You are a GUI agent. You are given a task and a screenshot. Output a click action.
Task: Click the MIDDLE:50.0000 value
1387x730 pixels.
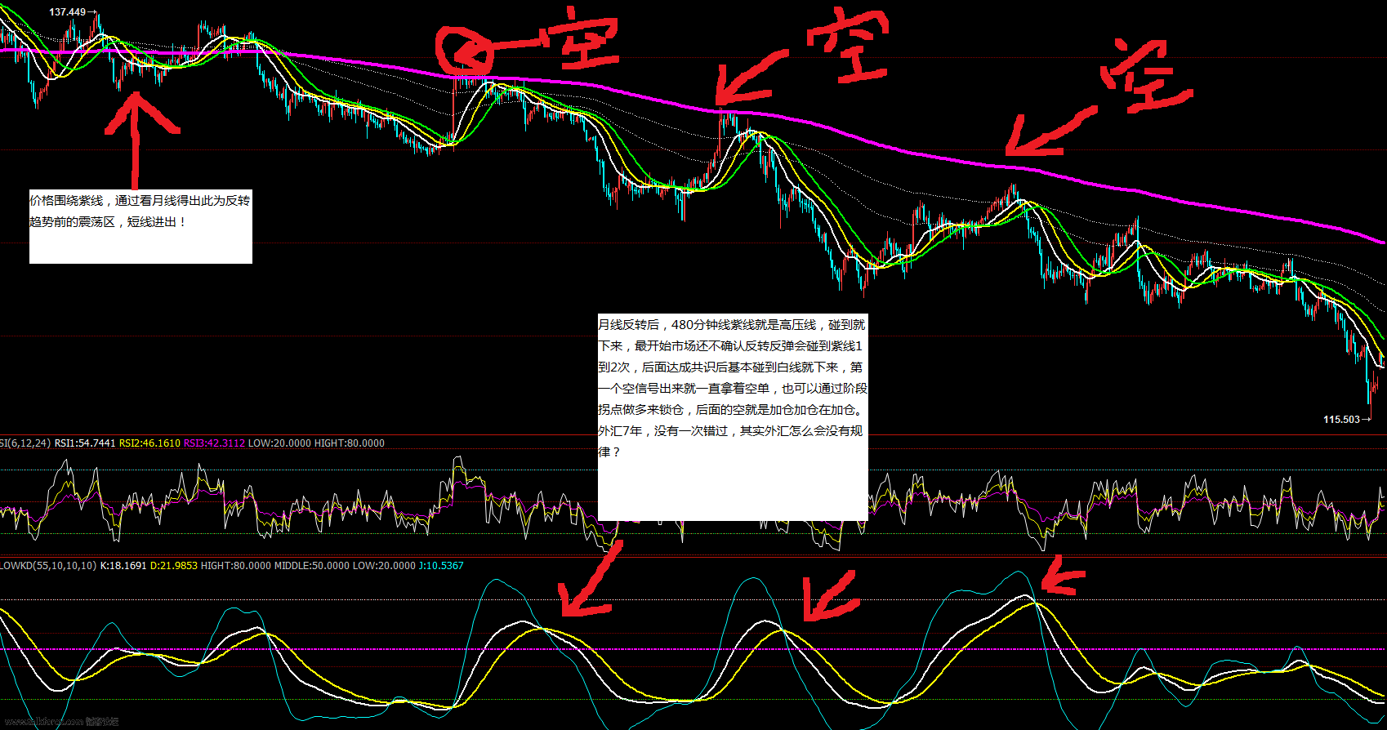[x=311, y=566]
